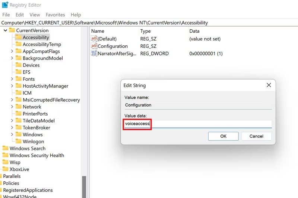
Task: Select the Policies key
Action: (x=11, y=183)
